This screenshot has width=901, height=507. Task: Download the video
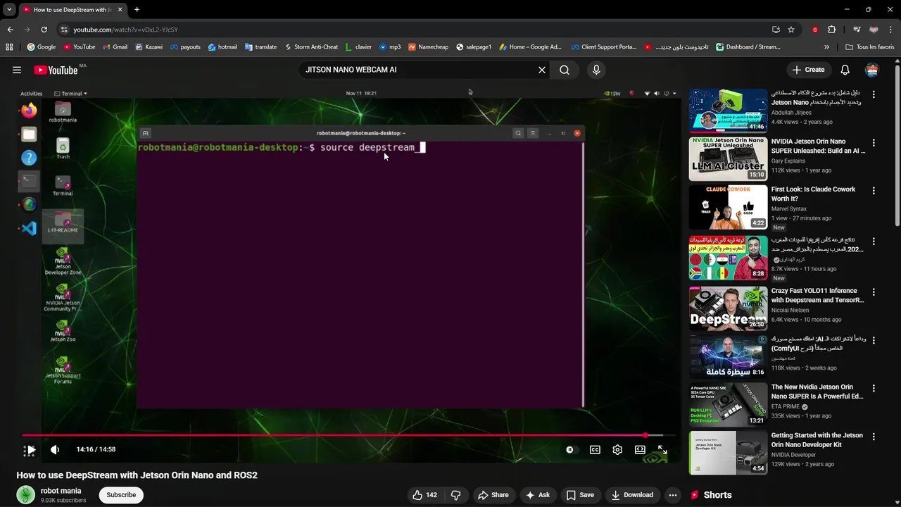pyautogui.click(x=632, y=495)
